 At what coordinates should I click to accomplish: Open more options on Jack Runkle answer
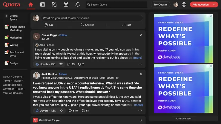pos(140,111)
